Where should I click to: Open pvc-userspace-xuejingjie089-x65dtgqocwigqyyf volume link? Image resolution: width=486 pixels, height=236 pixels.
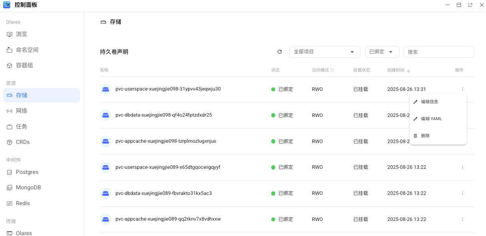[x=168, y=167]
